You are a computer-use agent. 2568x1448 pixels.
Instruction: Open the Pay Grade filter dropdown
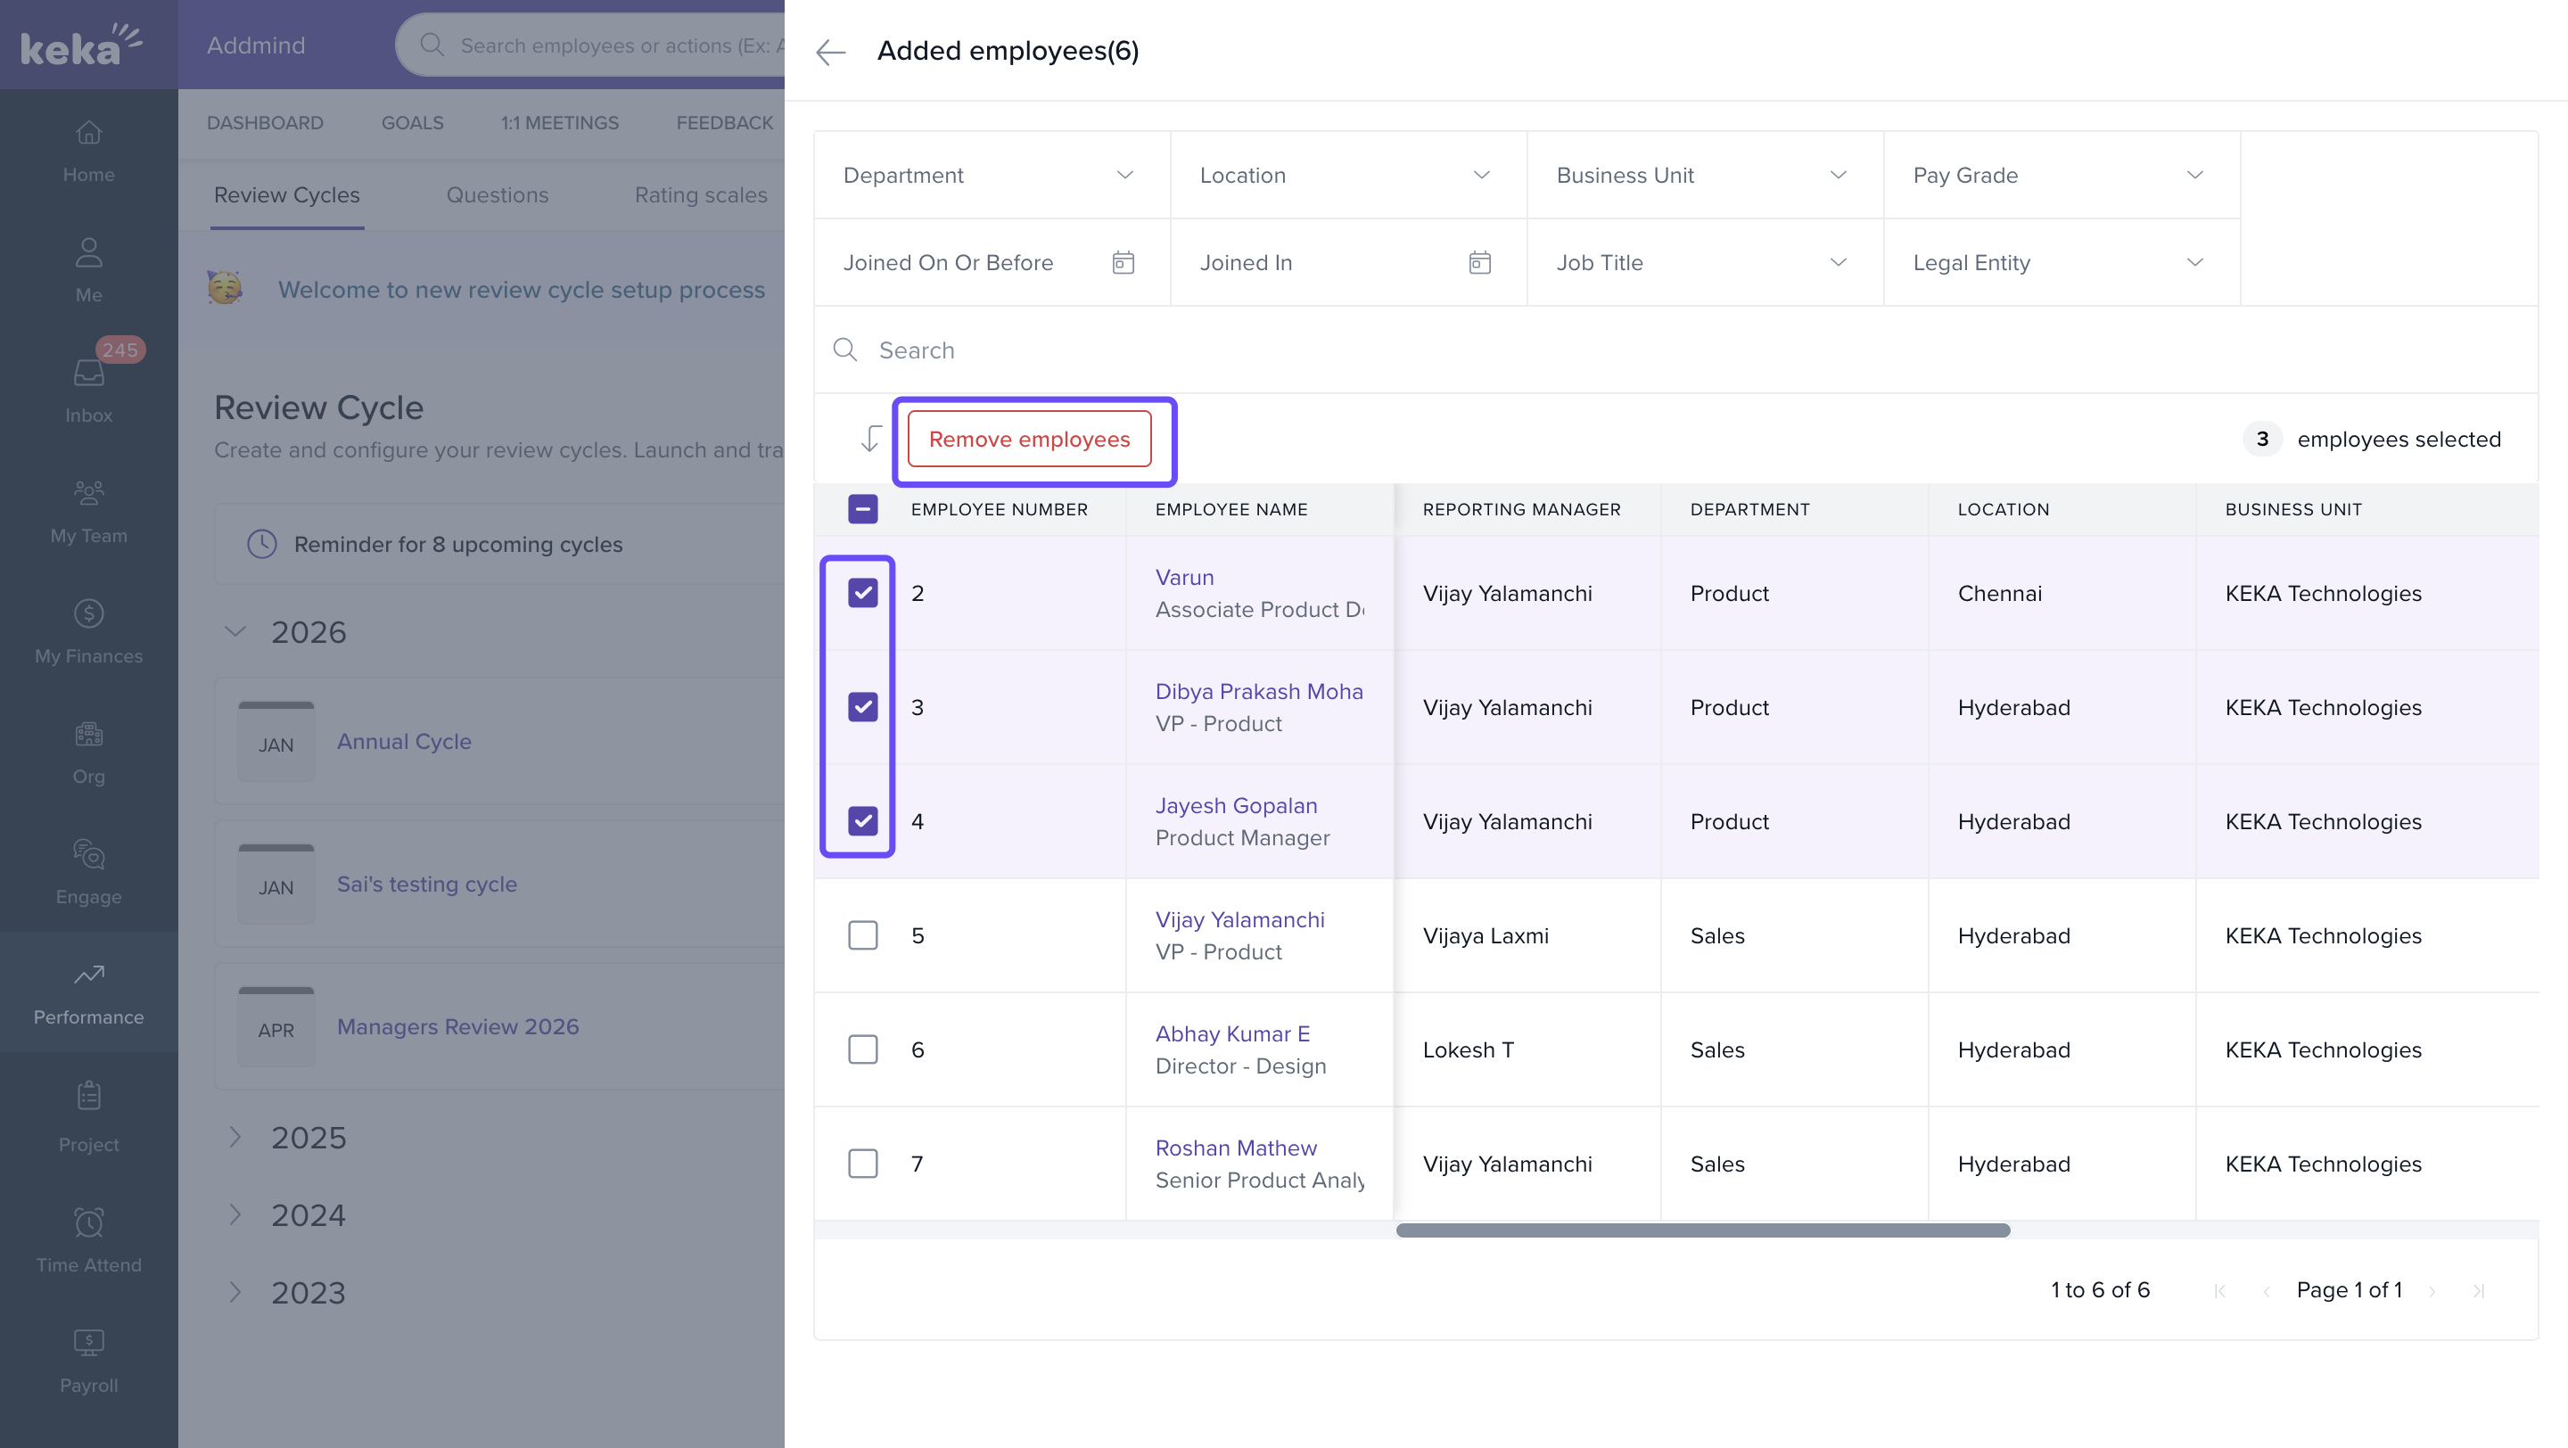click(x=2061, y=176)
